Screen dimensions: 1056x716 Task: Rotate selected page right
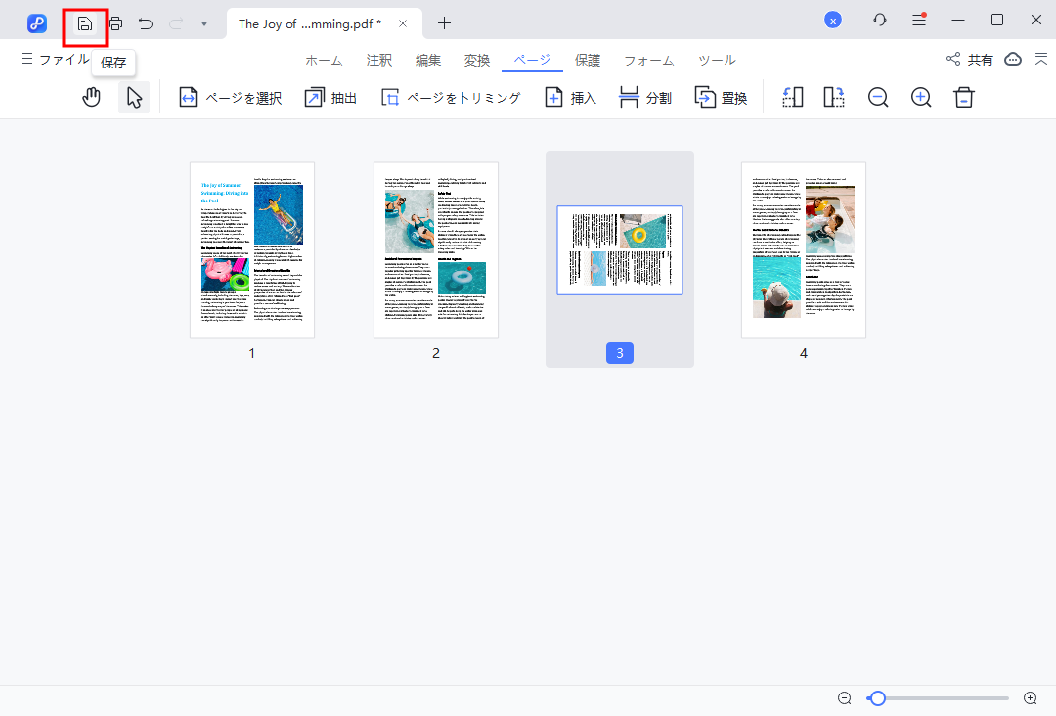834,98
